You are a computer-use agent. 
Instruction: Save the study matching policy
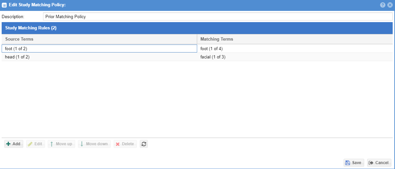(354, 163)
